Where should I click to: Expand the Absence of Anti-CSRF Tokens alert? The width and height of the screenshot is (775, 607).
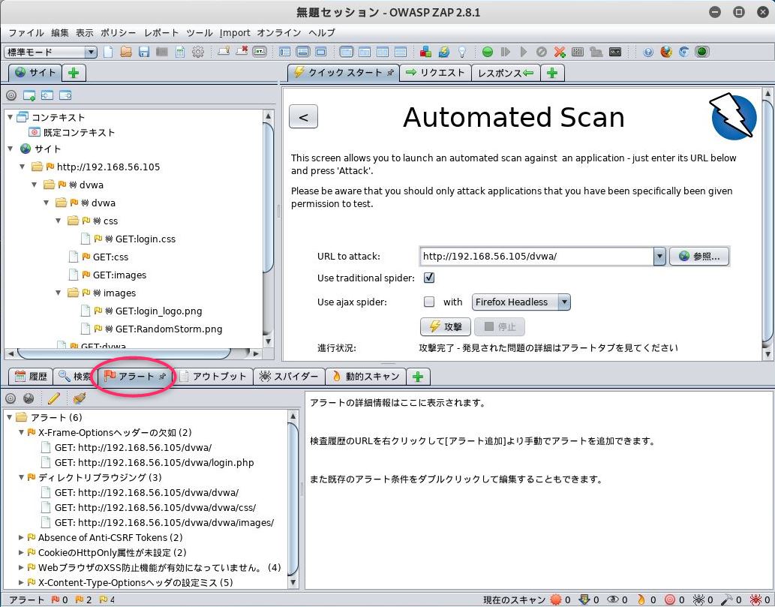click(x=21, y=537)
